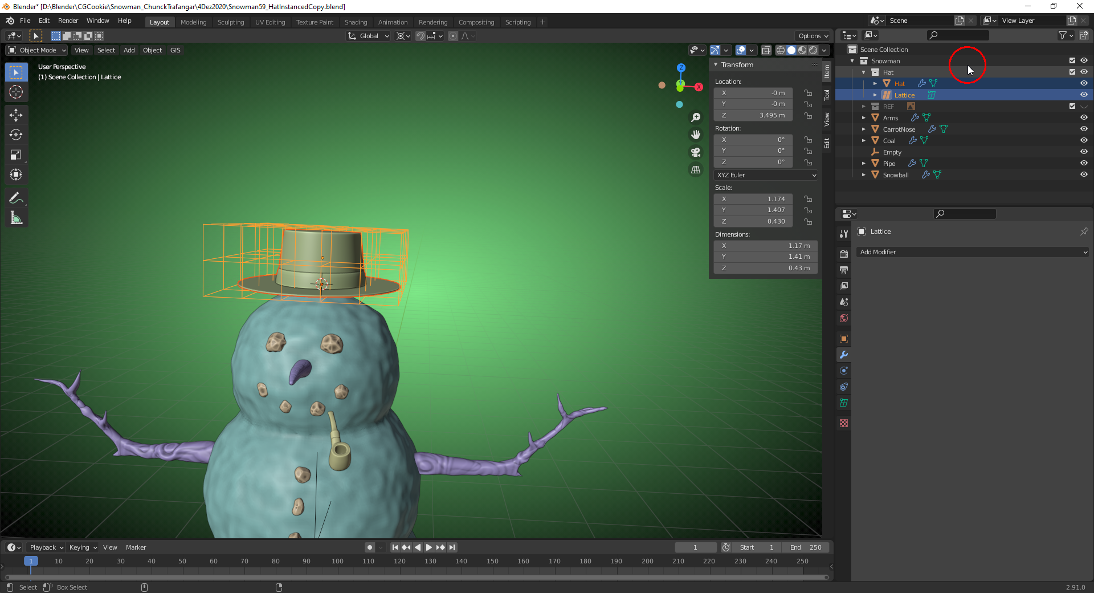Viewport: 1094px width, 593px height.
Task: Toggle snapping magnet
Action: [420, 36]
